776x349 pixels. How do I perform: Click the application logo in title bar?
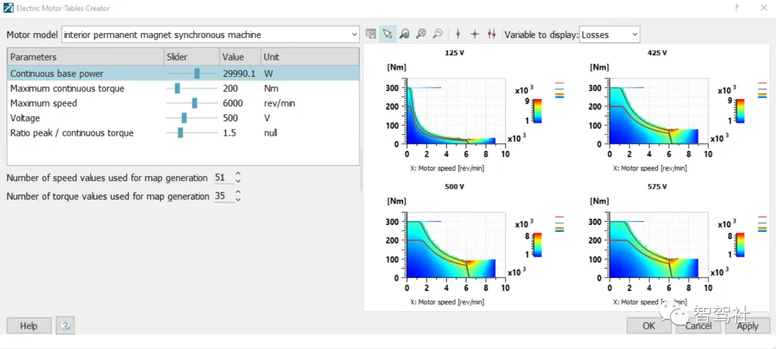(x=8, y=8)
